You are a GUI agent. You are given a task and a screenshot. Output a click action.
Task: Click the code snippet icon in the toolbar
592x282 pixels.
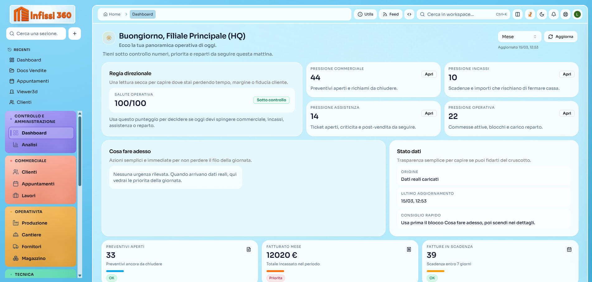tap(409, 14)
